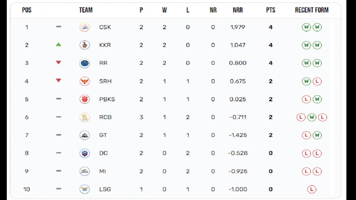Click the CSK team logo
The height and width of the screenshot is (200, 356).
click(x=85, y=27)
